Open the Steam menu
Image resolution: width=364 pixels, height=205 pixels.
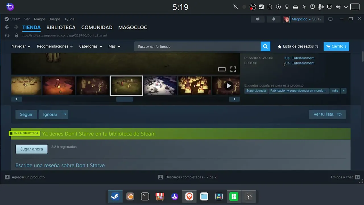[15, 19]
